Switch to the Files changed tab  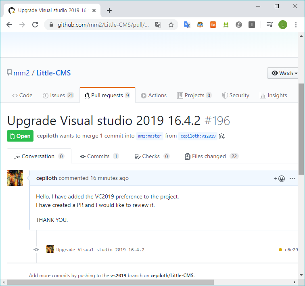[212, 157]
